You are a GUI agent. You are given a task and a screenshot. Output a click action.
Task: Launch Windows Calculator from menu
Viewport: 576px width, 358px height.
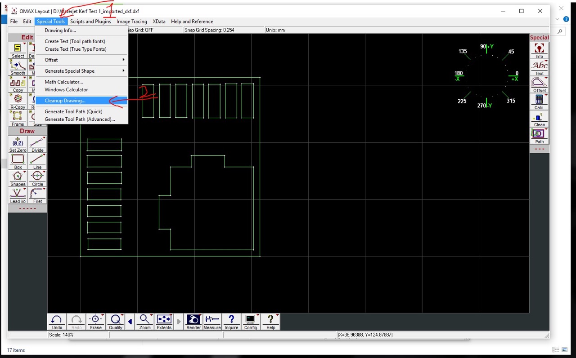(82, 89)
